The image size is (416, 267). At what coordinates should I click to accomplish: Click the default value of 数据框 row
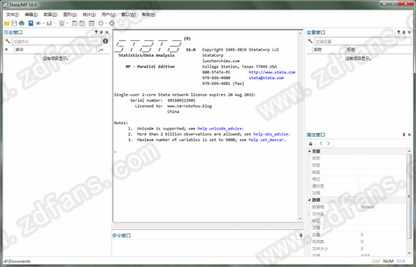367,207
